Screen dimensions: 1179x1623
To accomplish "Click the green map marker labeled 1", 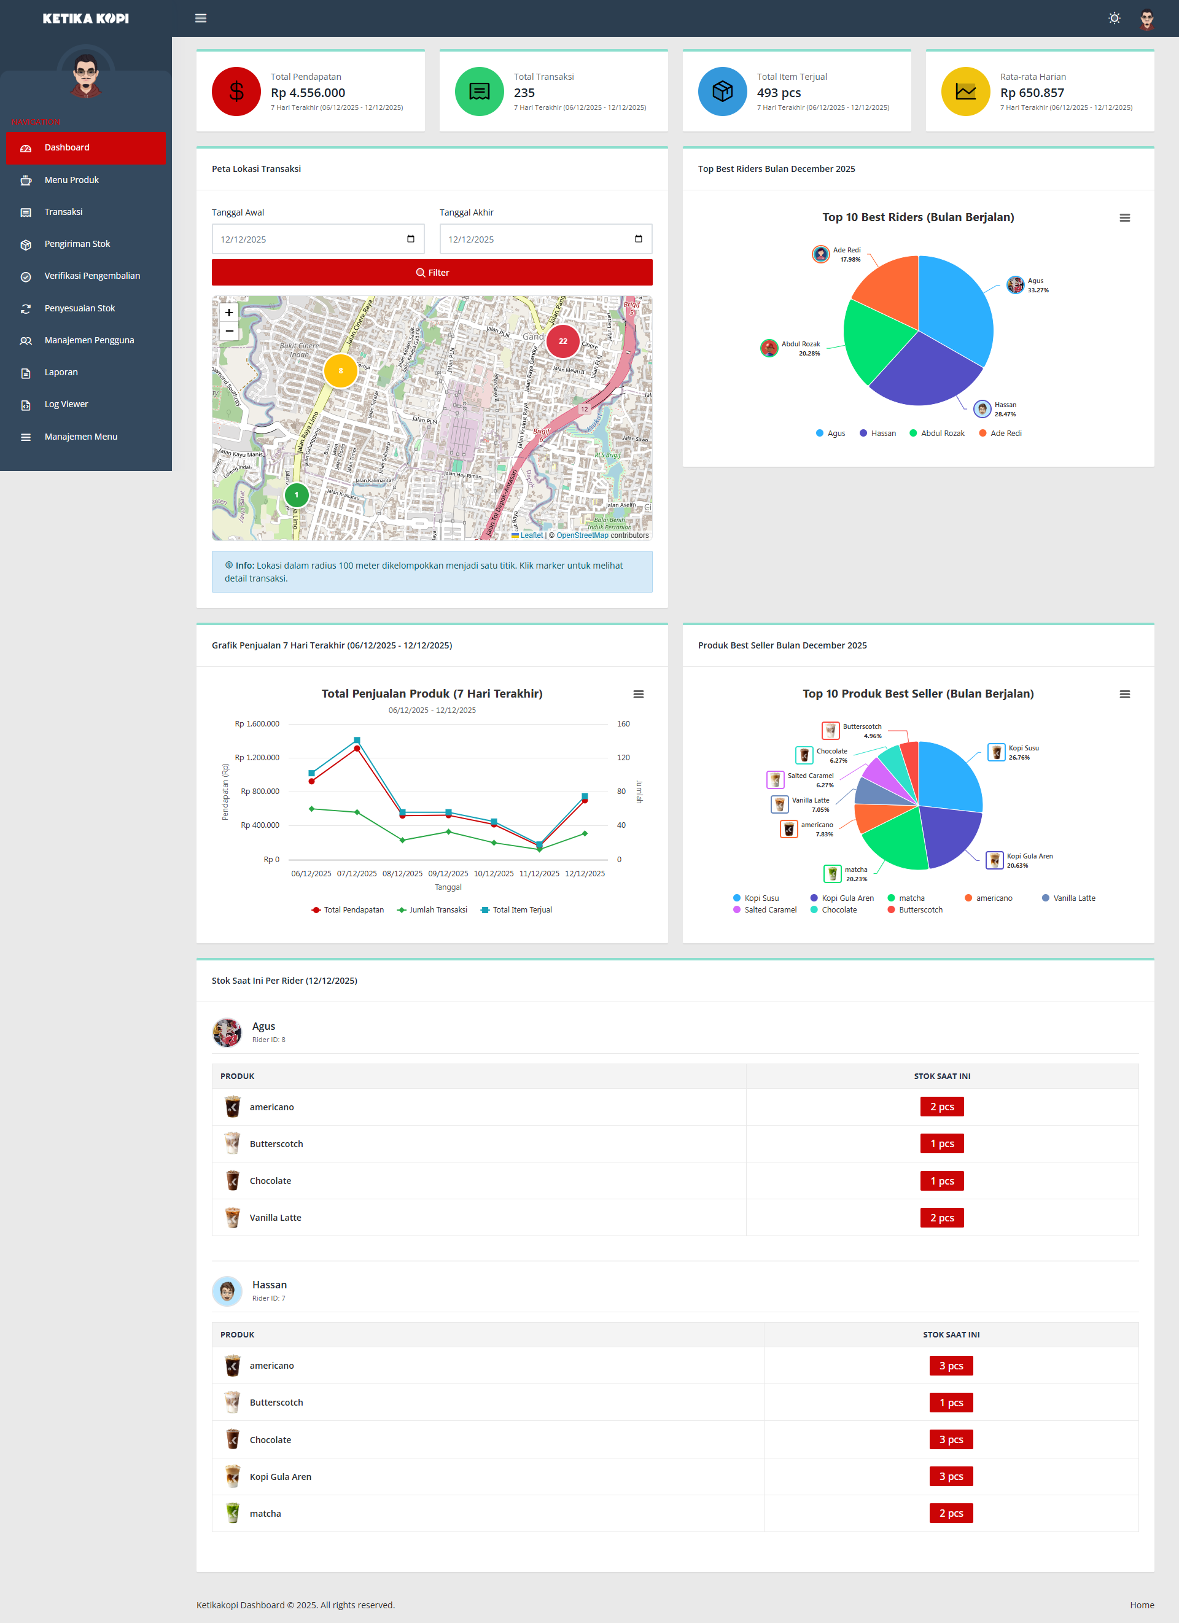I will click(296, 494).
